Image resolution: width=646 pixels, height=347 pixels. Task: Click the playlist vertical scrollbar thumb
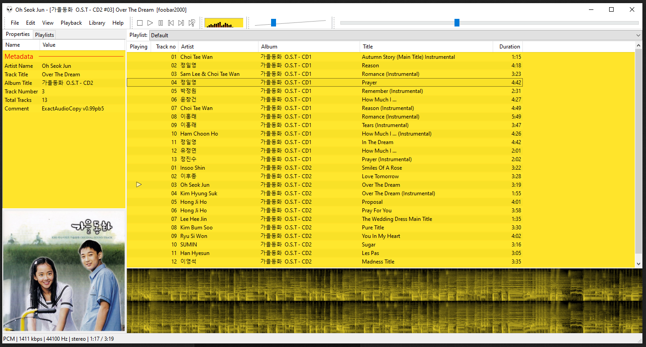[x=639, y=151]
